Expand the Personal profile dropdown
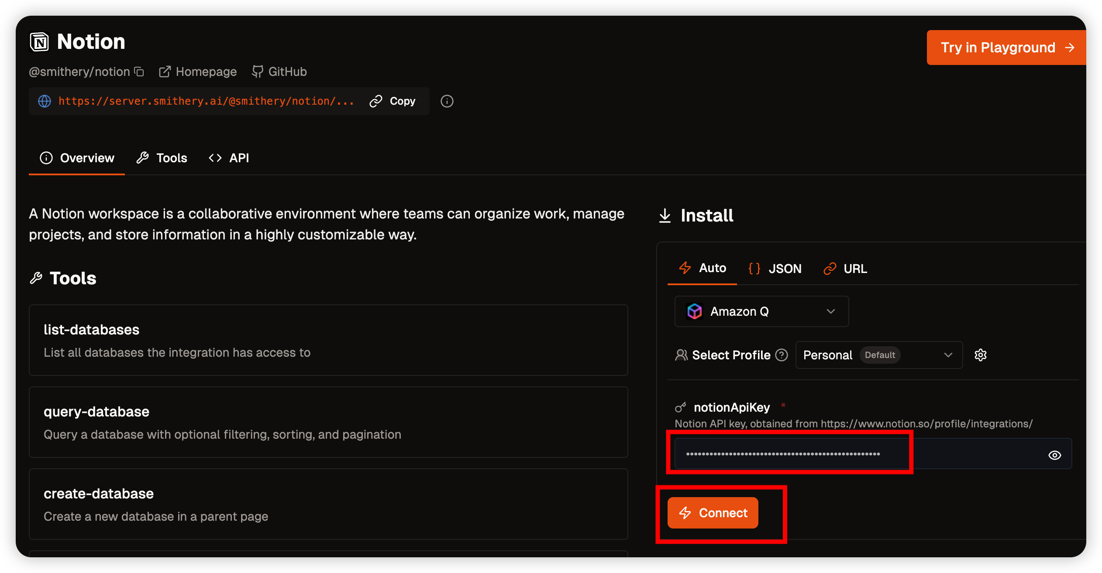This screenshot has height=573, width=1102. pyautogui.click(x=878, y=355)
